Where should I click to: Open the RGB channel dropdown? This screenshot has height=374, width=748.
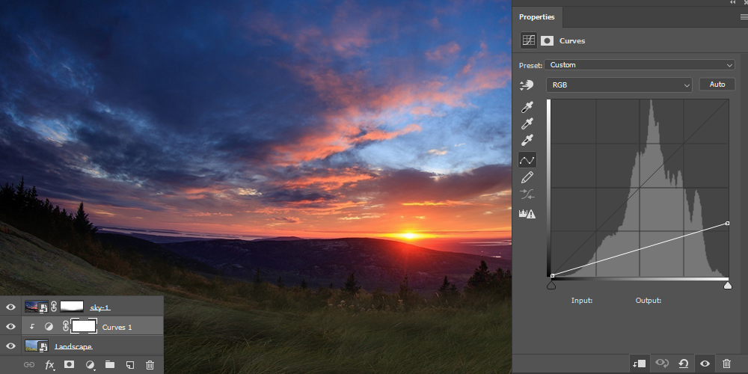619,85
